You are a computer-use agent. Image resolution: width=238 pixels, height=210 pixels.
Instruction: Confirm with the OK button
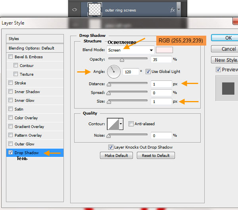225,38
